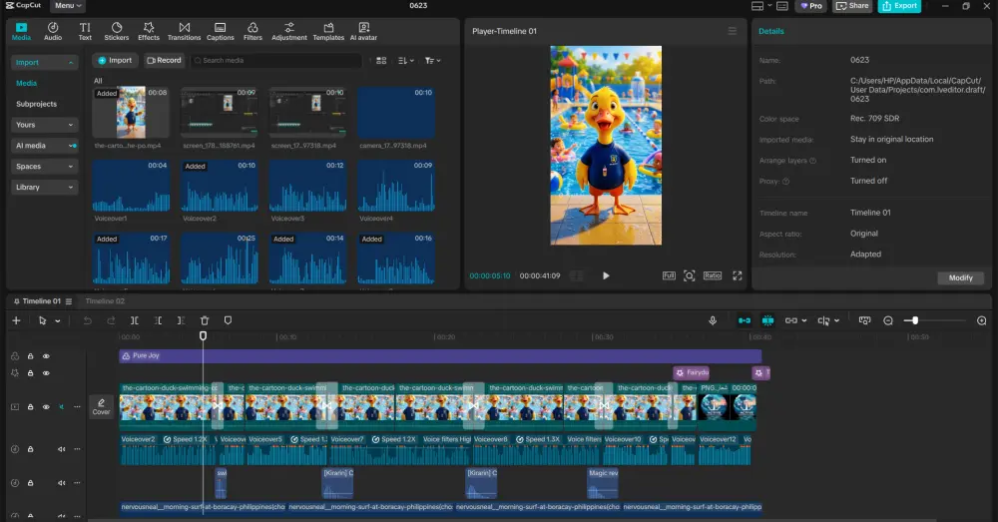Undo last action in timeline toolbar
Viewport: 998px width, 522px height.
coord(87,320)
